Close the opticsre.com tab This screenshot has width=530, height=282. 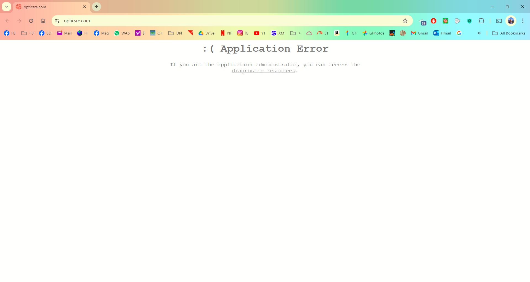pos(85,7)
